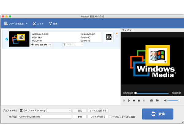Click Open Folder (フォルダを開く) button
This screenshot has height=138, width=184.
tap(98, 117)
